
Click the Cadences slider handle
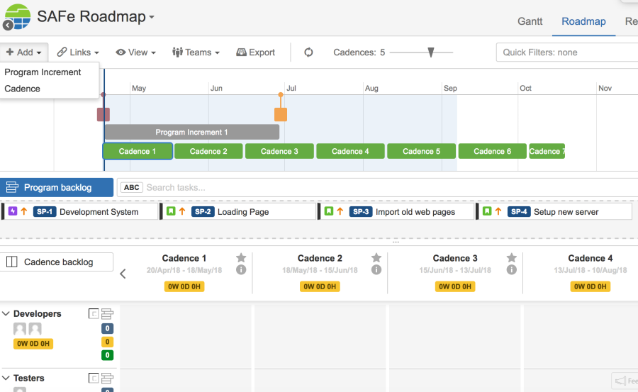click(x=431, y=52)
